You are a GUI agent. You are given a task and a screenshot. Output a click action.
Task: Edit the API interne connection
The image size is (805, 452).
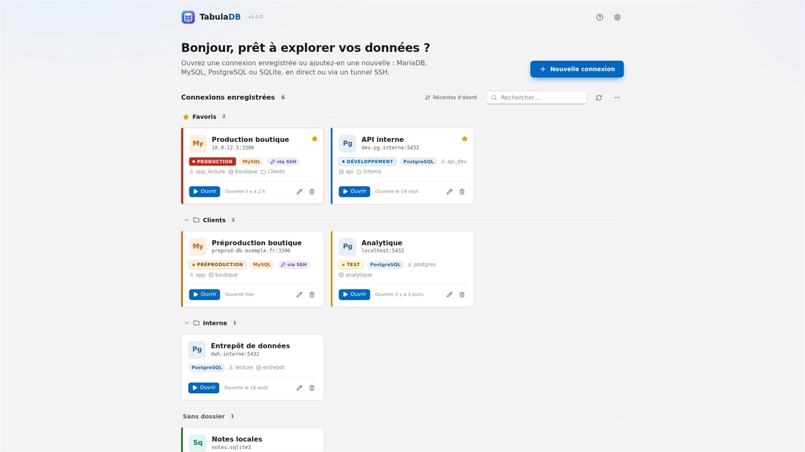(x=449, y=192)
